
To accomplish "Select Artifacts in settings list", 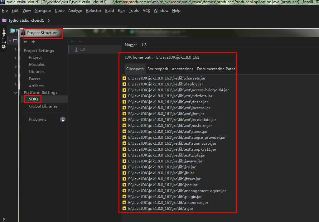I will click(36, 86).
